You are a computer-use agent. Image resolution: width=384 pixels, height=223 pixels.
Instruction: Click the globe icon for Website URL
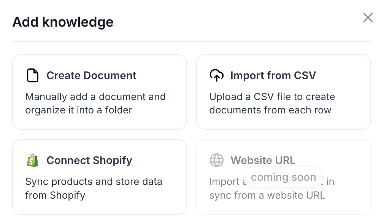click(216, 160)
